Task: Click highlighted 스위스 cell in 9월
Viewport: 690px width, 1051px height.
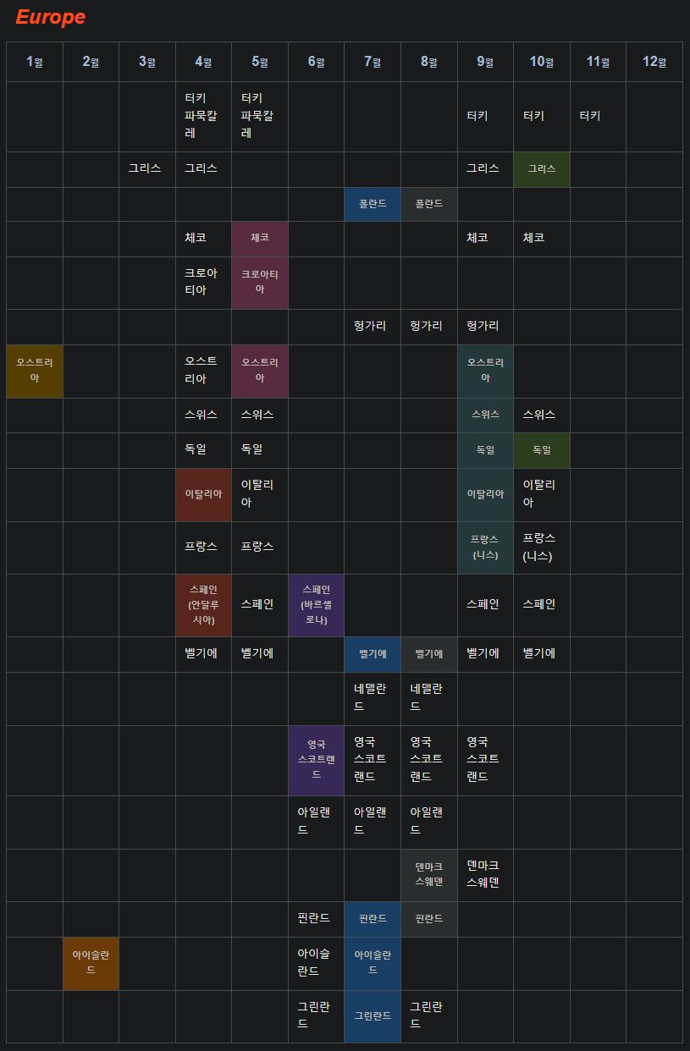Action: click(x=485, y=415)
